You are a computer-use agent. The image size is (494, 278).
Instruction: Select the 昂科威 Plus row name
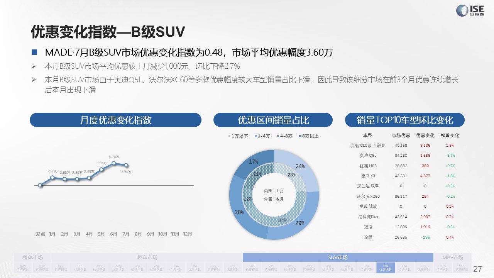tap(368, 217)
